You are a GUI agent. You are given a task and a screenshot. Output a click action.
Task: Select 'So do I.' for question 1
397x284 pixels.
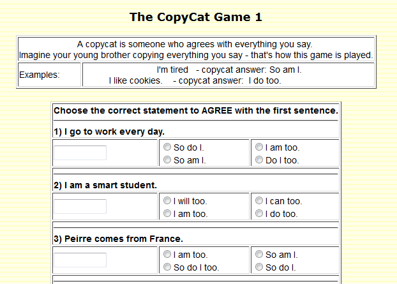pos(167,147)
